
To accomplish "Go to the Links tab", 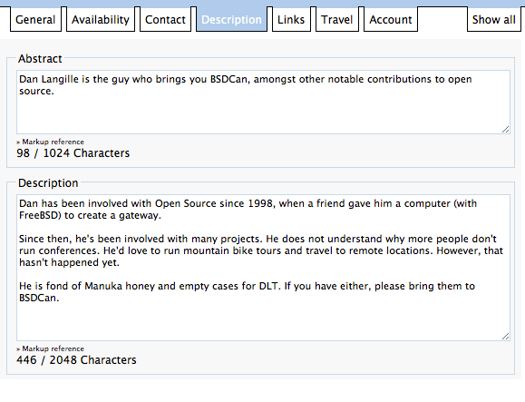I will click(291, 19).
